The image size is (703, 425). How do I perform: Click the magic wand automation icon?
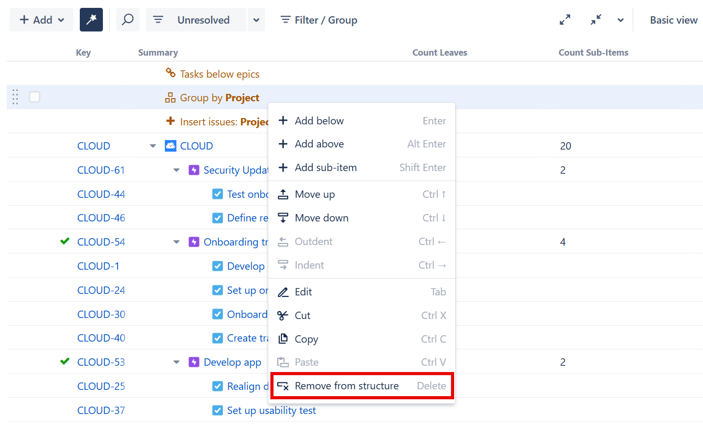tap(91, 20)
